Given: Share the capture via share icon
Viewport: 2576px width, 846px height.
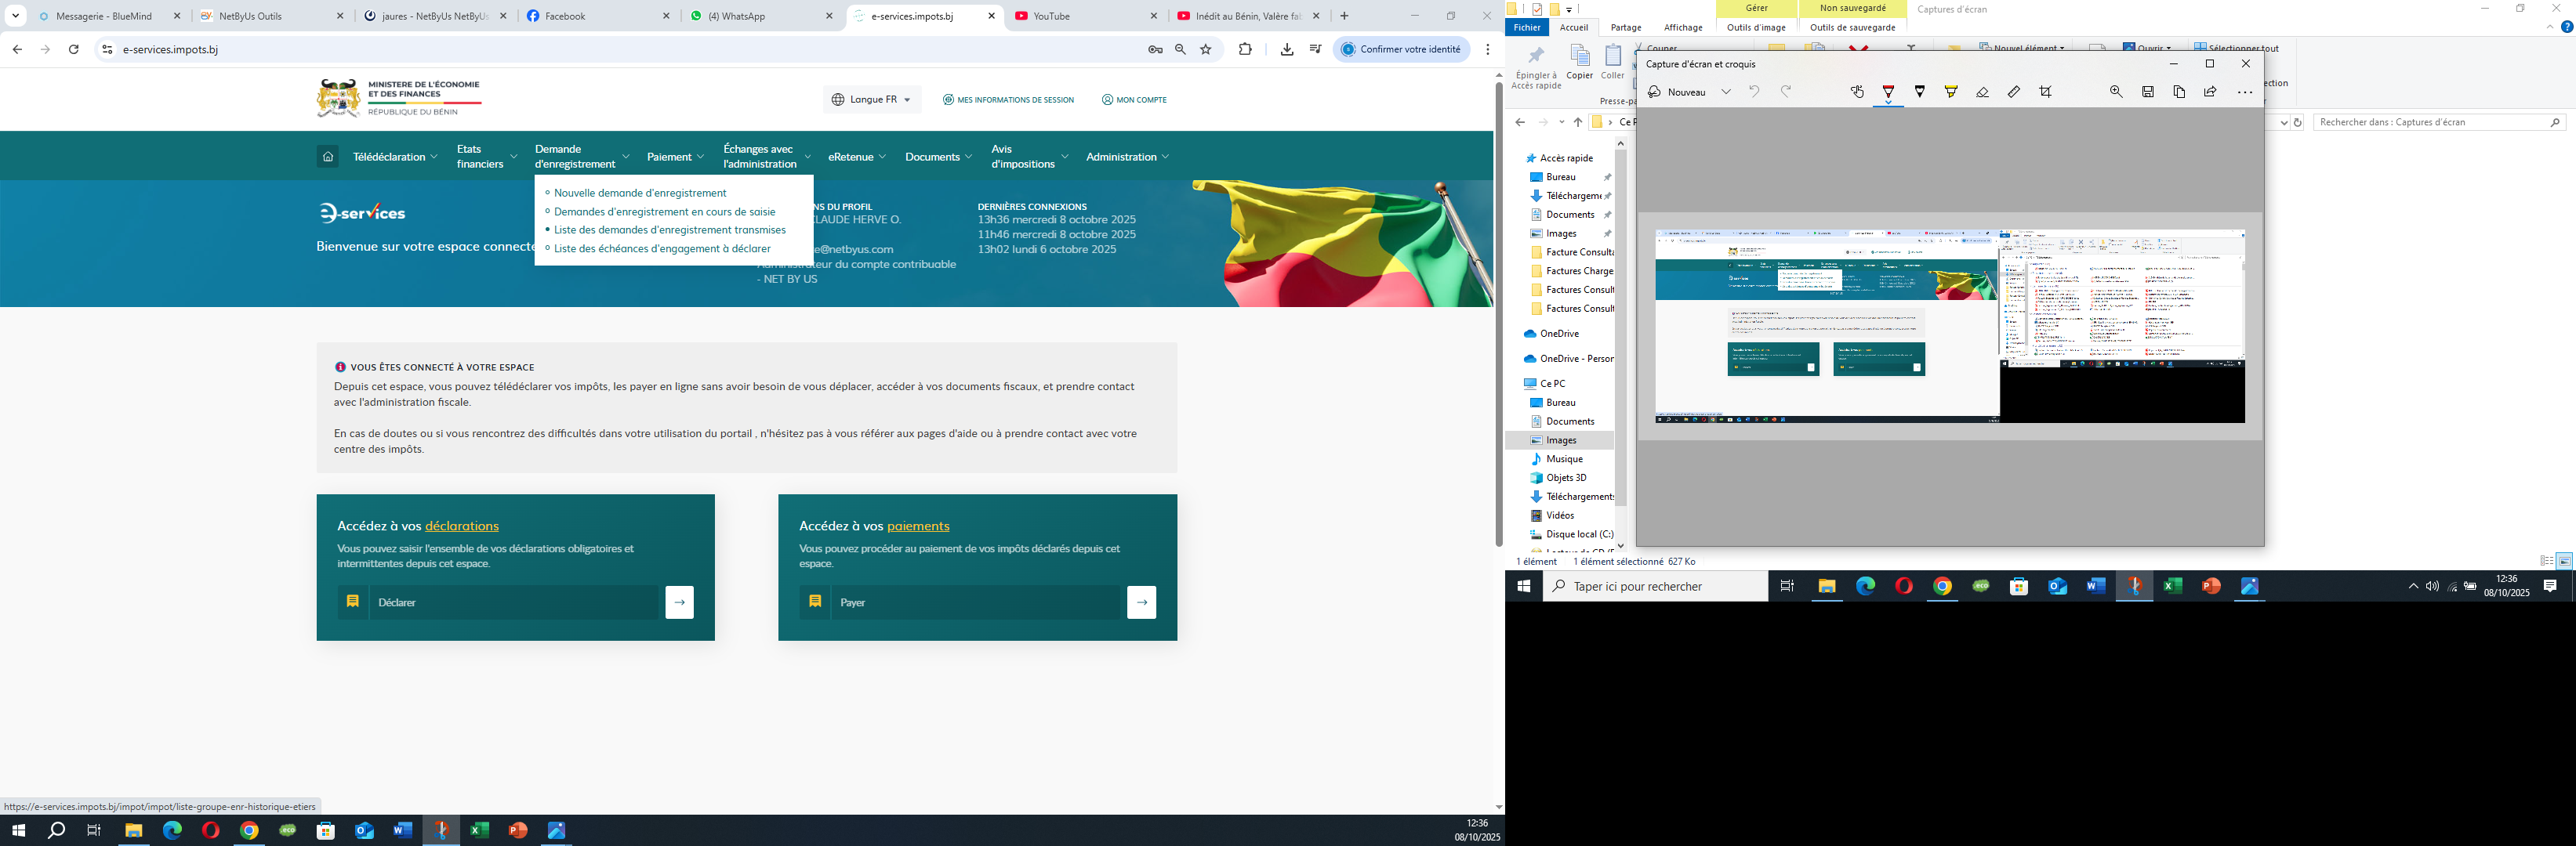Looking at the screenshot, I should point(2210,92).
